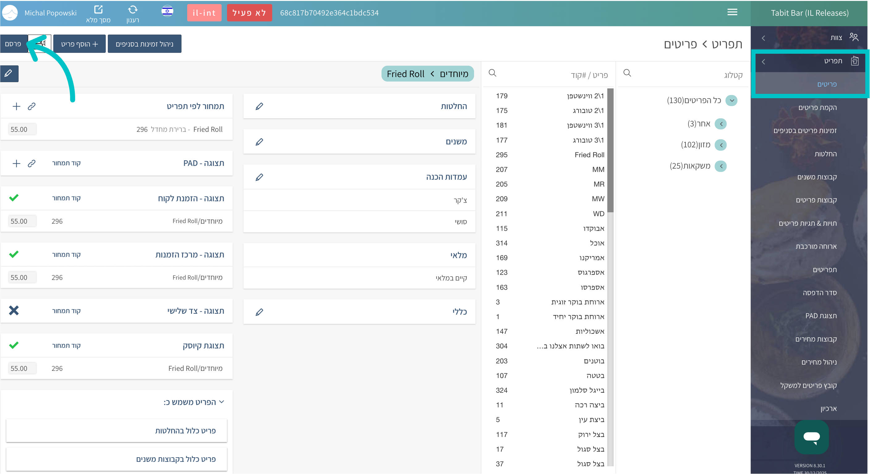Click the תפריט menu icon in sidebar
The image size is (870, 474).
[x=855, y=61]
